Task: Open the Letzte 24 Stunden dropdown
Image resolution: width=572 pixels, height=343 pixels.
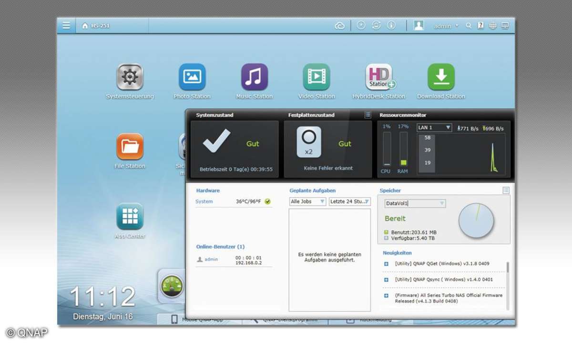Action: point(350,202)
